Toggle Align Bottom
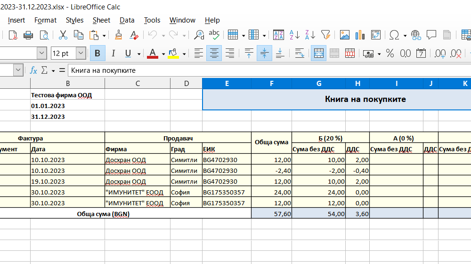This screenshot has width=471, height=264. click(280, 54)
